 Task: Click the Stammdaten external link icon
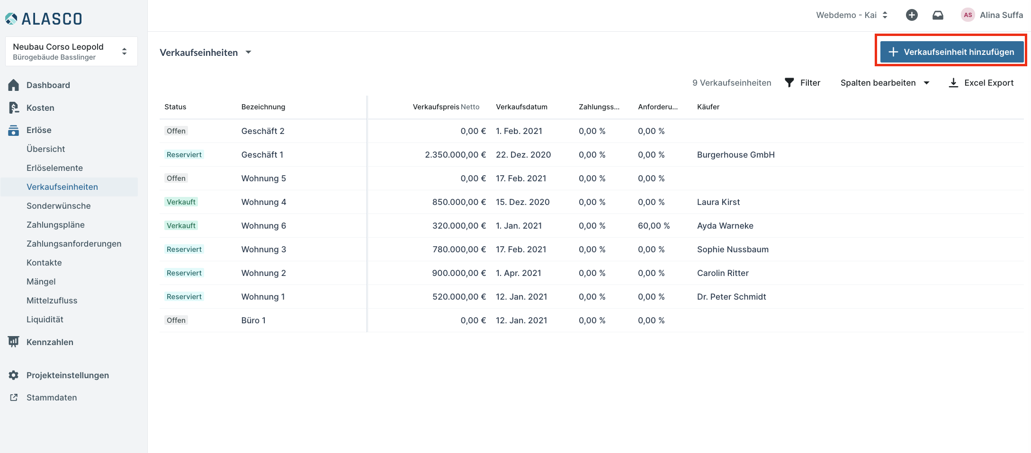point(14,398)
